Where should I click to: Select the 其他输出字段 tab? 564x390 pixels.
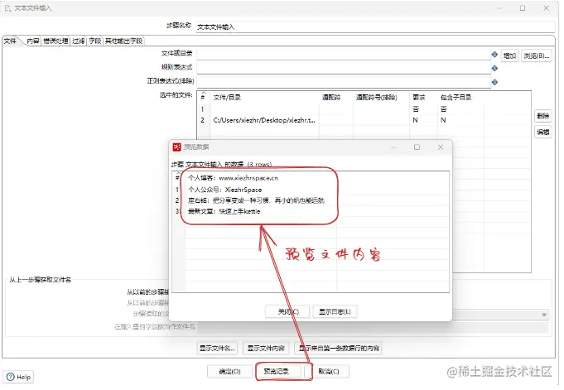124,41
